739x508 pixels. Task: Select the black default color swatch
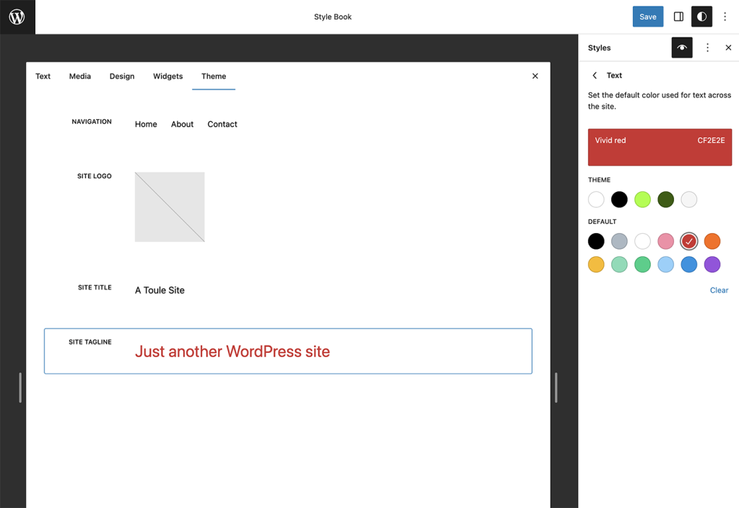pos(596,241)
